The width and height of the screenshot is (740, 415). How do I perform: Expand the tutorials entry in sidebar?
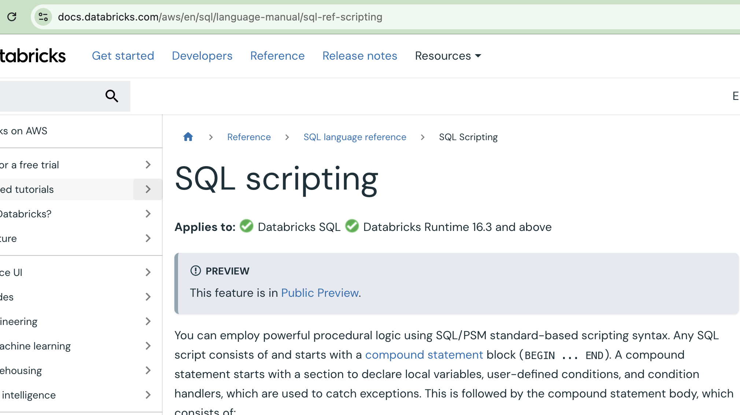point(148,189)
